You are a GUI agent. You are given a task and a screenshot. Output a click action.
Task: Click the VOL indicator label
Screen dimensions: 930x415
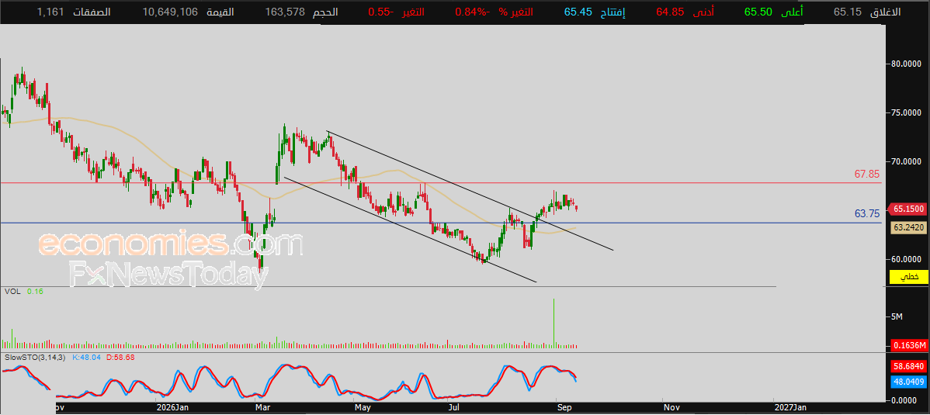(12, 292)
